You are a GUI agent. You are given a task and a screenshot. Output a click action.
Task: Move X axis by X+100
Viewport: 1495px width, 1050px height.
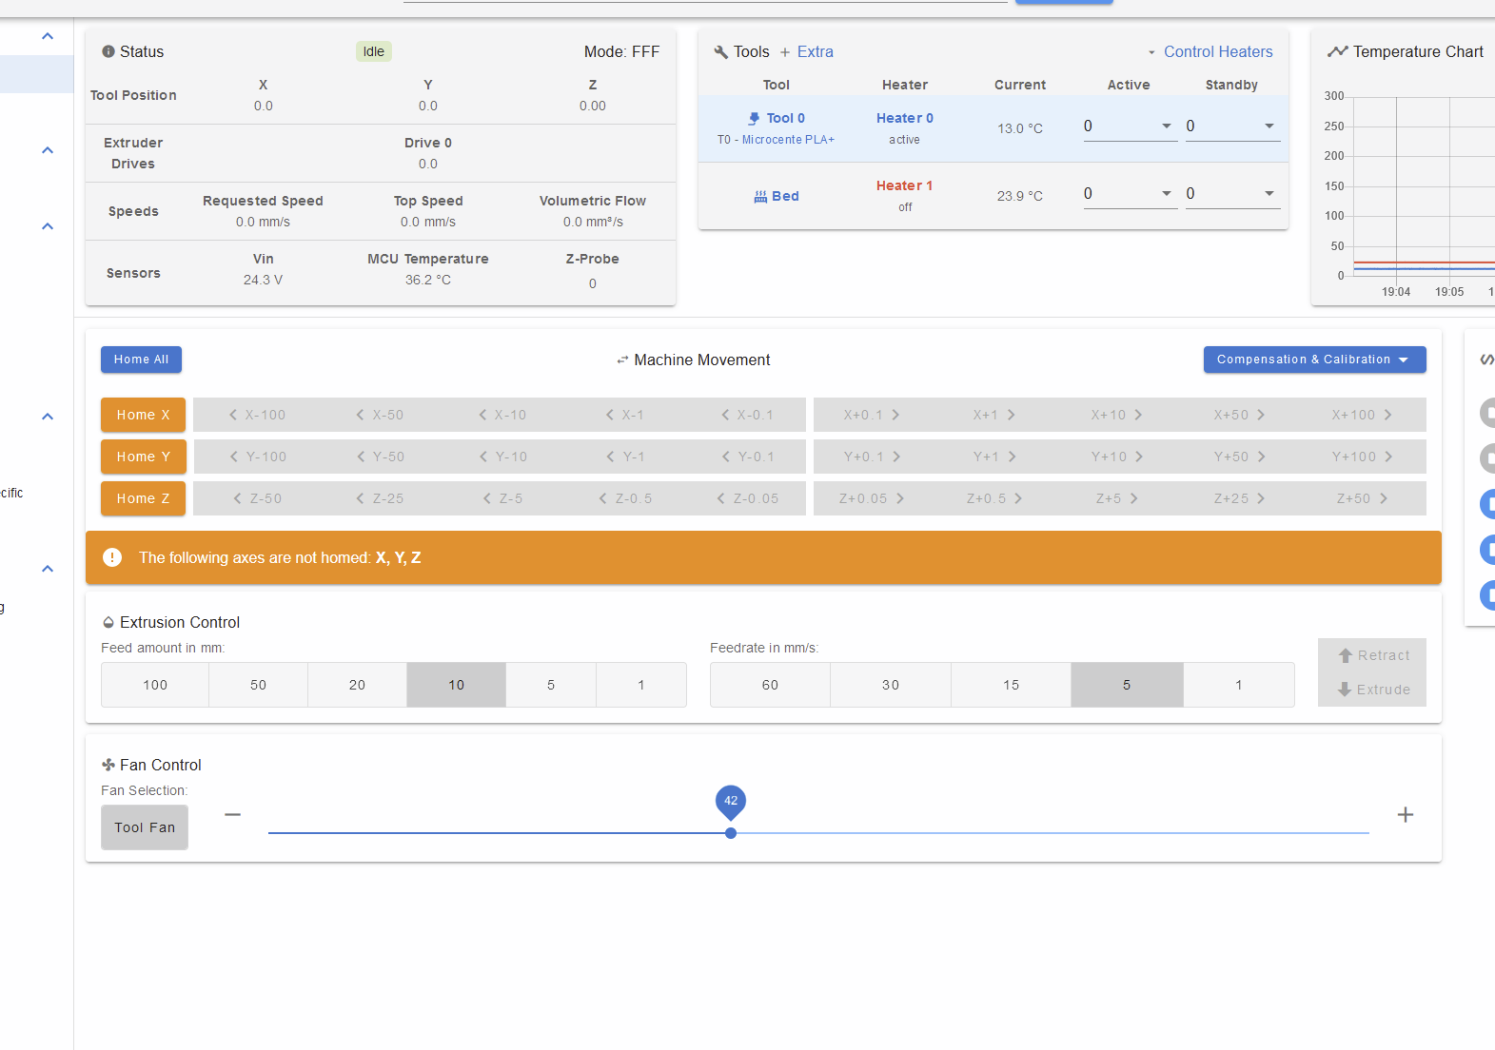click(x=1362, y=415)
